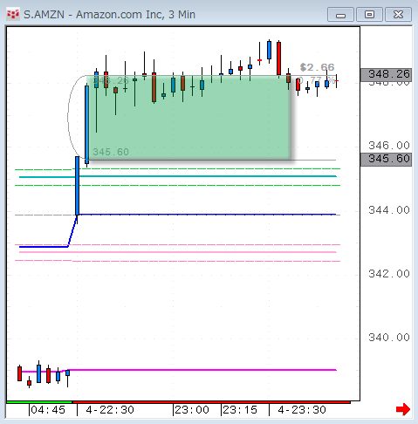Image resolution: width=418 pixels, height=424 pixels.
Task: Click the 23:00 time axis label
Action: (x=192, y=410)
